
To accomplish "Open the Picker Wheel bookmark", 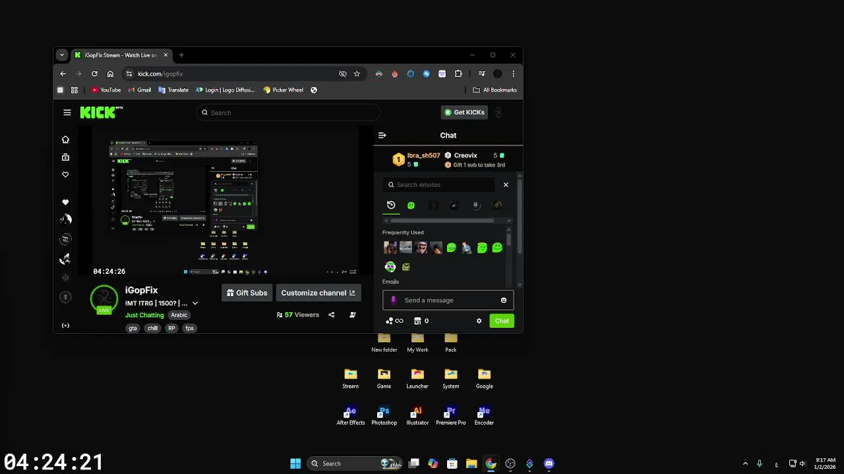I will [x=284, y=90].
